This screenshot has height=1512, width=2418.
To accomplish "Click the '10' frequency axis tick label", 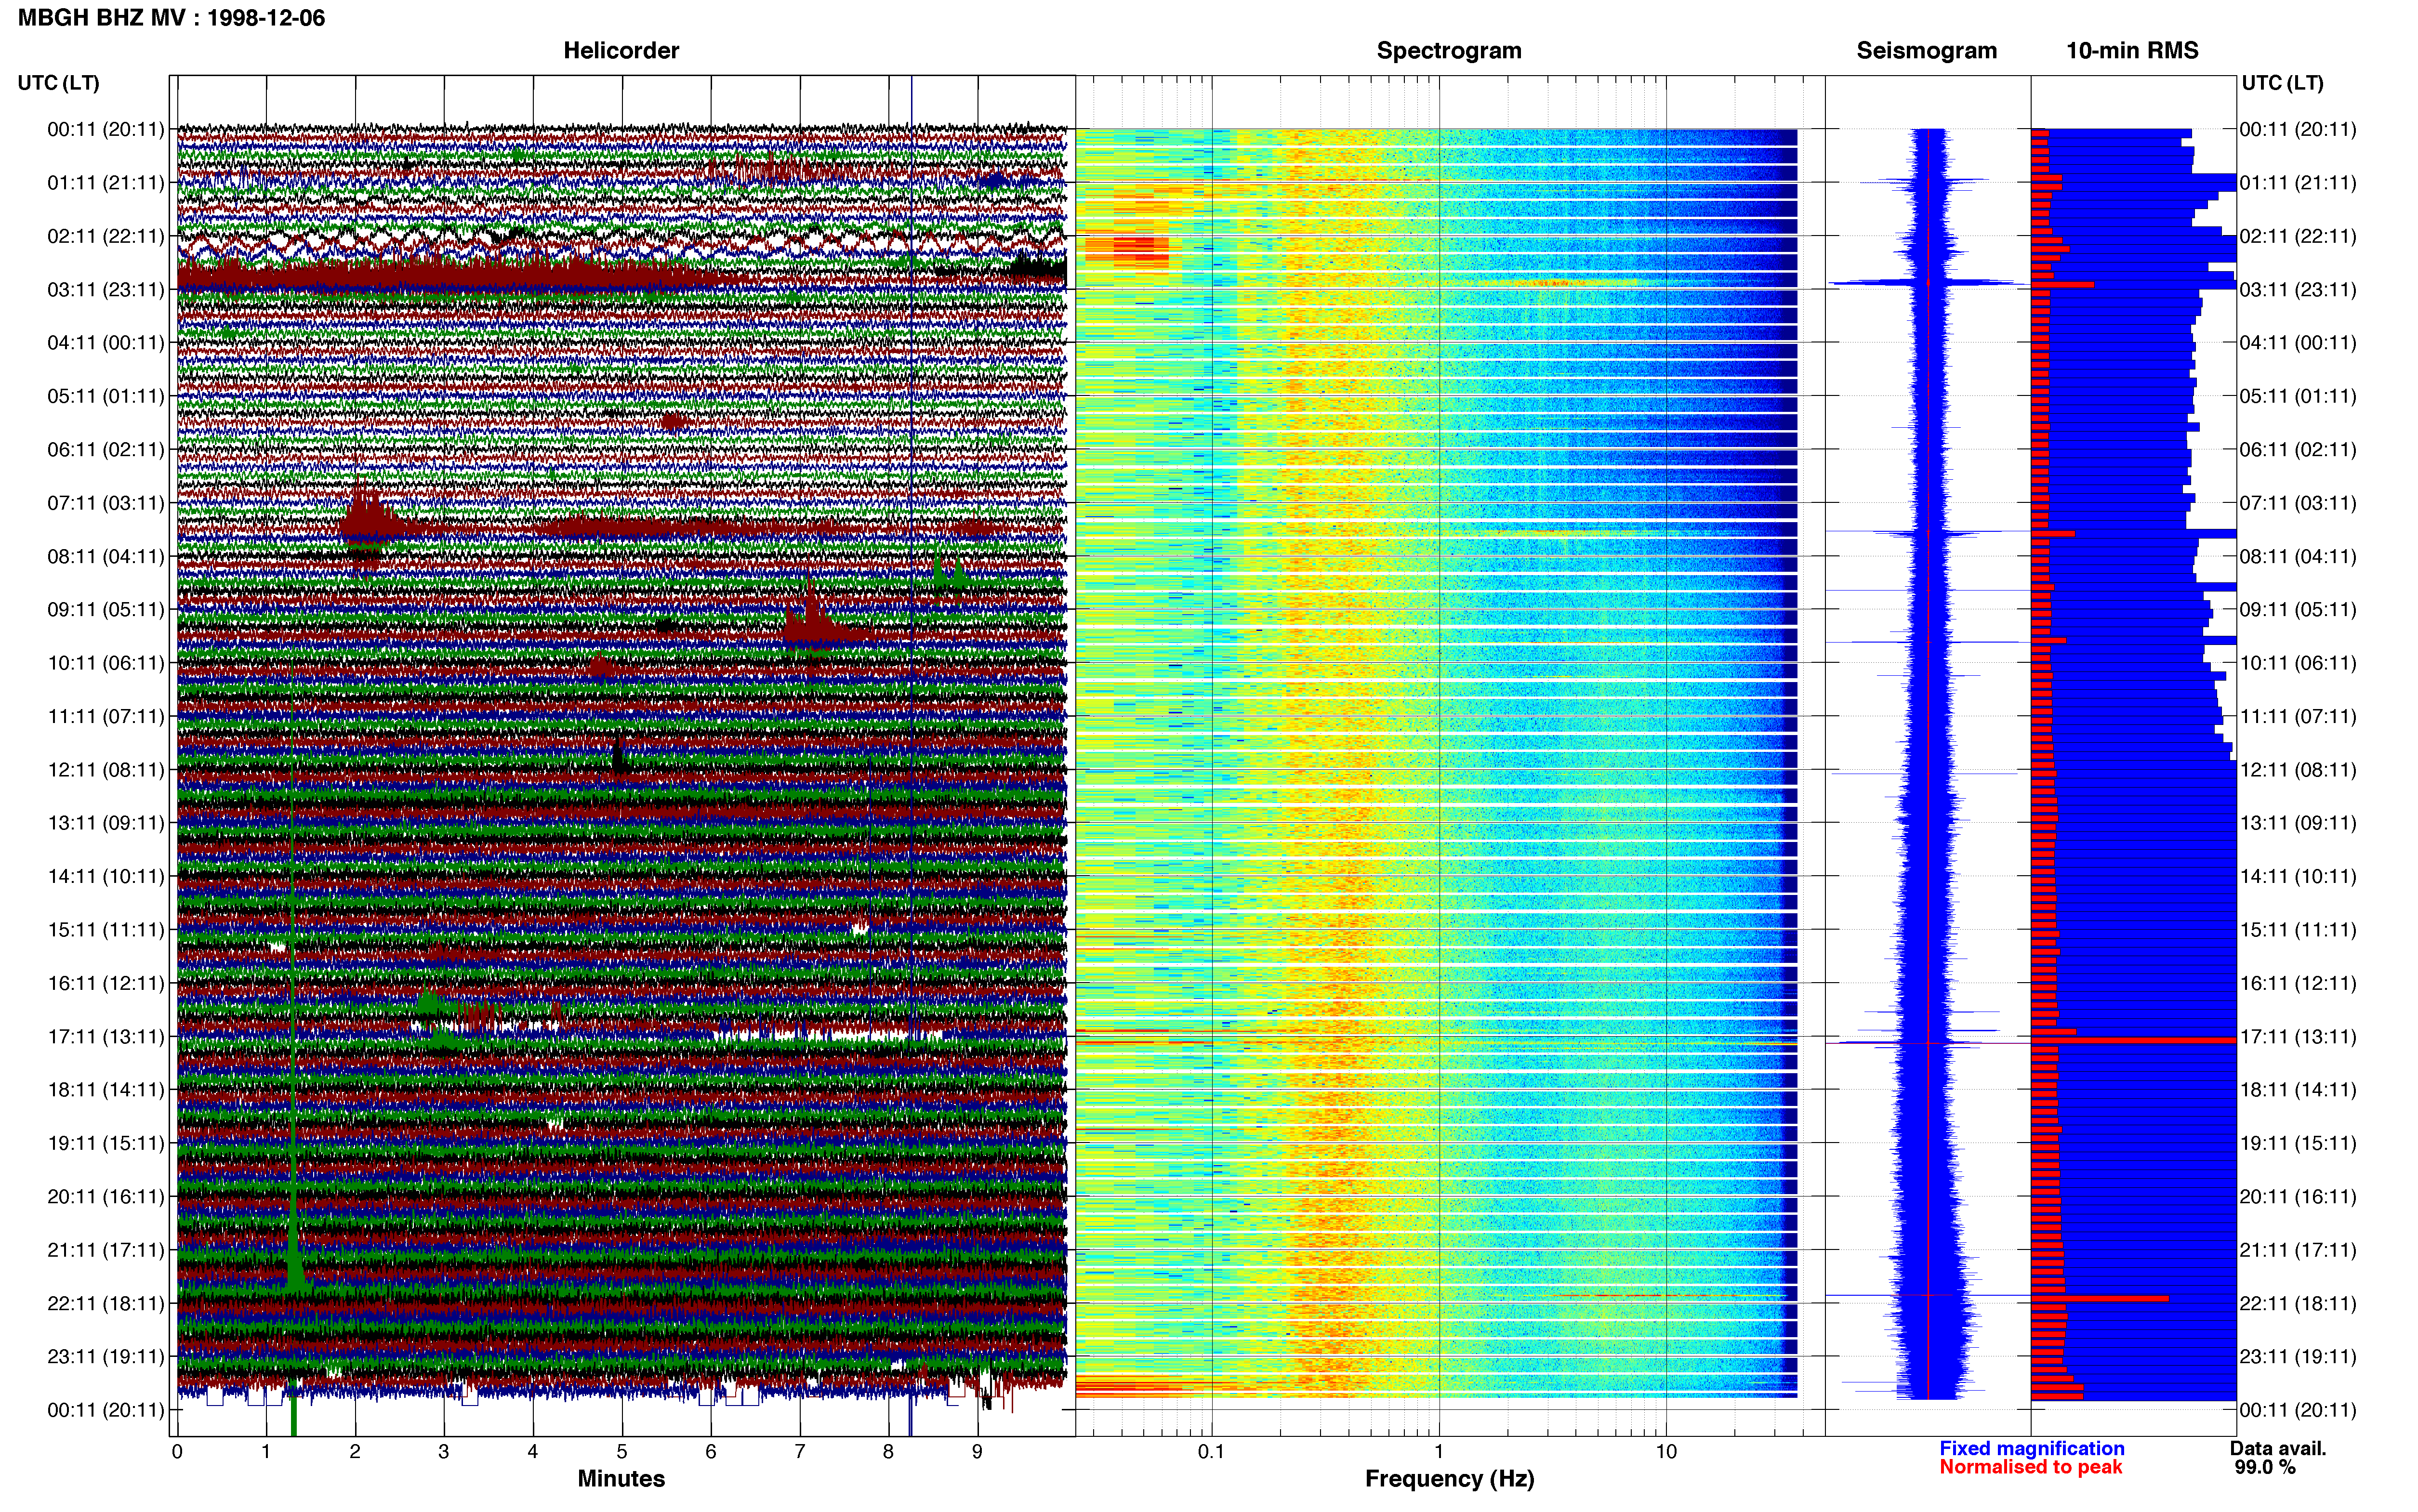I will tap(1666, 1452).
